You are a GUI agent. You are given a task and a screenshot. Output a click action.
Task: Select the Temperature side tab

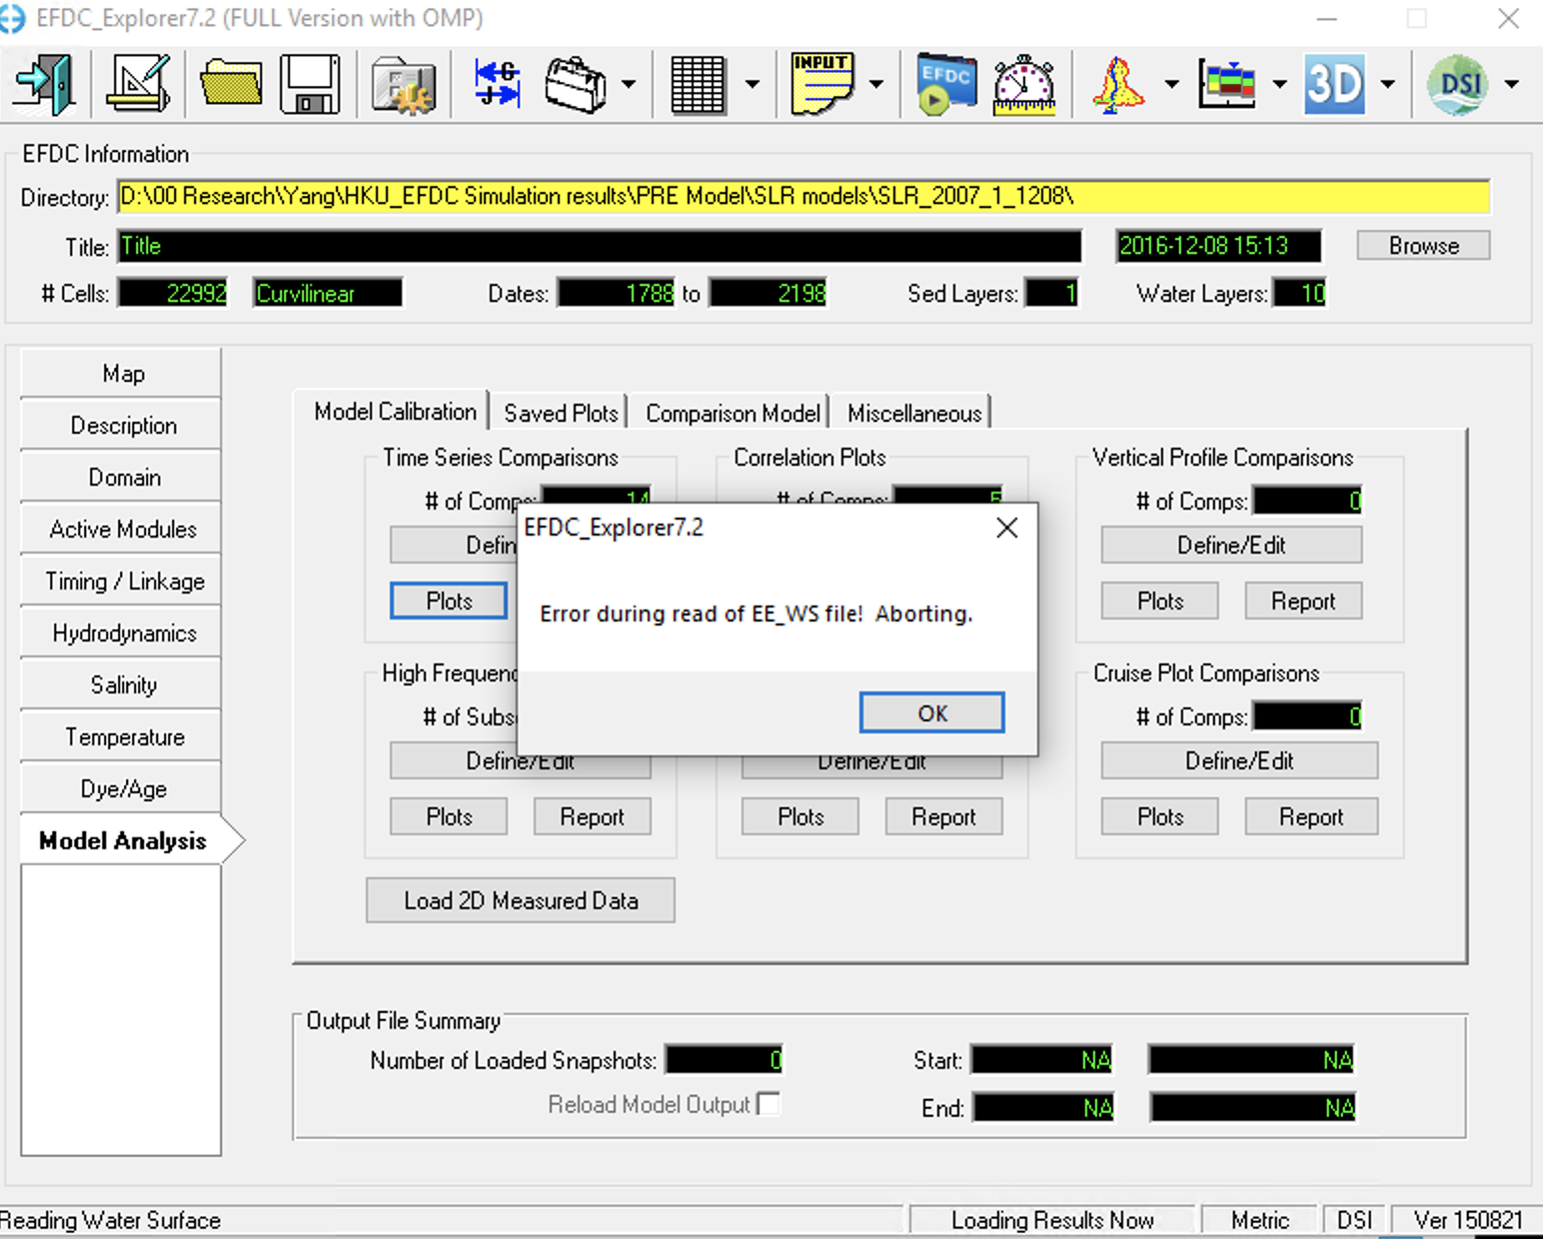122,737
